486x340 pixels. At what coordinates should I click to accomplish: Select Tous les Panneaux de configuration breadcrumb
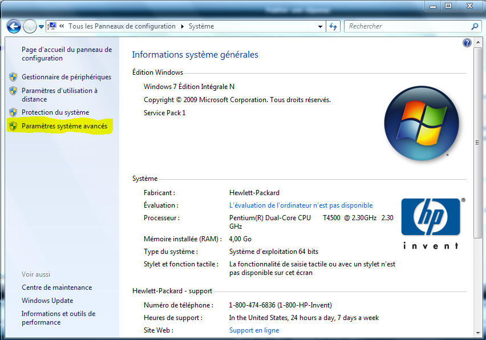(120, 26)
